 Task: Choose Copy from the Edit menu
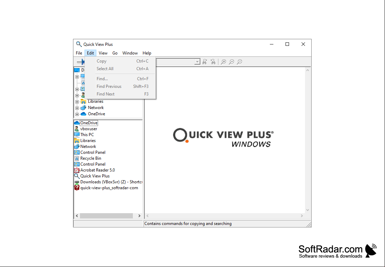tap(120, 61)
